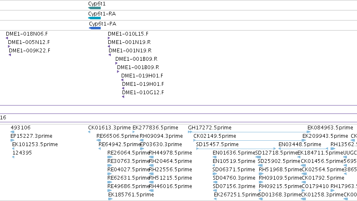The width and height of the screenshot is (357, 201).
Task: Select SD12718.5prime feature
Action: pyautogui.click(x=276, y=153)
